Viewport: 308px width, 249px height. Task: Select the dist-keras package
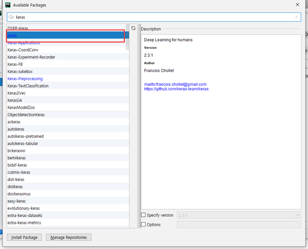coord(68,179)
